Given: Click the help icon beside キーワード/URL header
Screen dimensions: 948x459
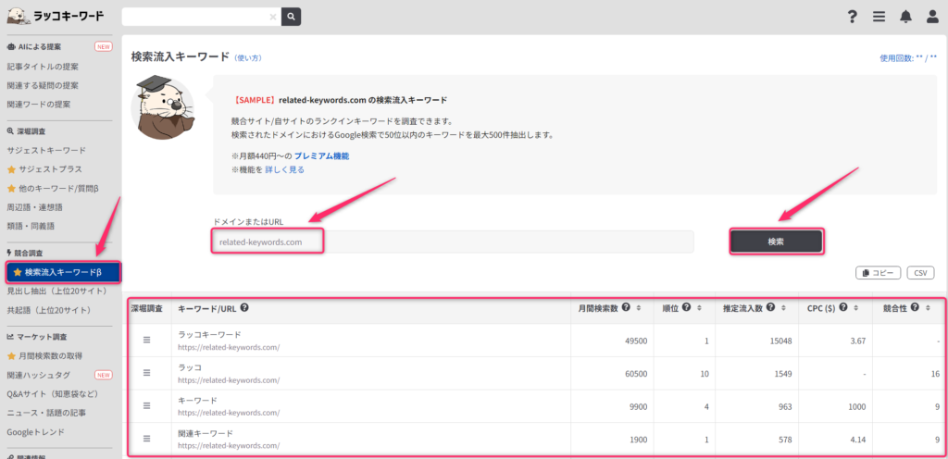Looking at the screenshot, I should (x=244, y=307).
